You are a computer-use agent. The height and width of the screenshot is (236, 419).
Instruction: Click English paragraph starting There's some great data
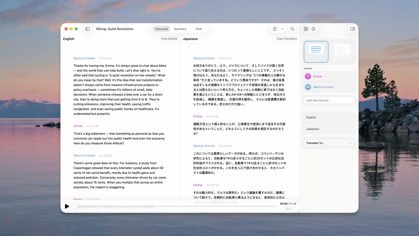click(x=120, y=175)
